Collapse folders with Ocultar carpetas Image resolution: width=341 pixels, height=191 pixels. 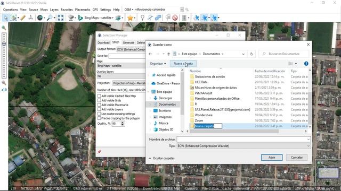click(161, 158)
